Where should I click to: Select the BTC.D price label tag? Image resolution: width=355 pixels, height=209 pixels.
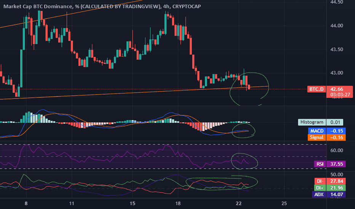(x=317, y=89)
